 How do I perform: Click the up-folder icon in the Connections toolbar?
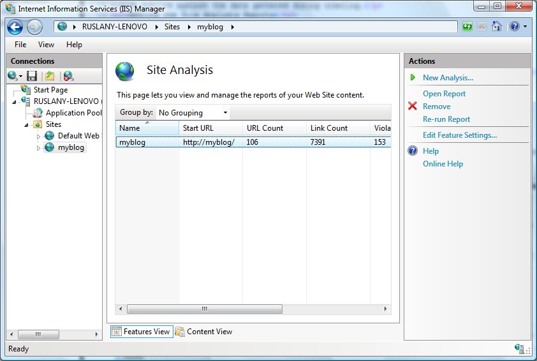(50, 76)
